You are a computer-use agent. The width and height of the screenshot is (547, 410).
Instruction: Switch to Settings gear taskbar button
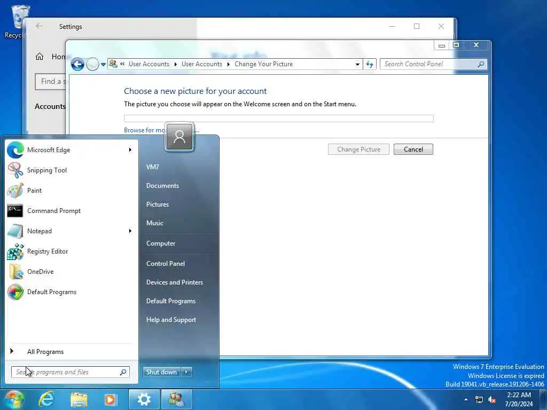point(144,399)
